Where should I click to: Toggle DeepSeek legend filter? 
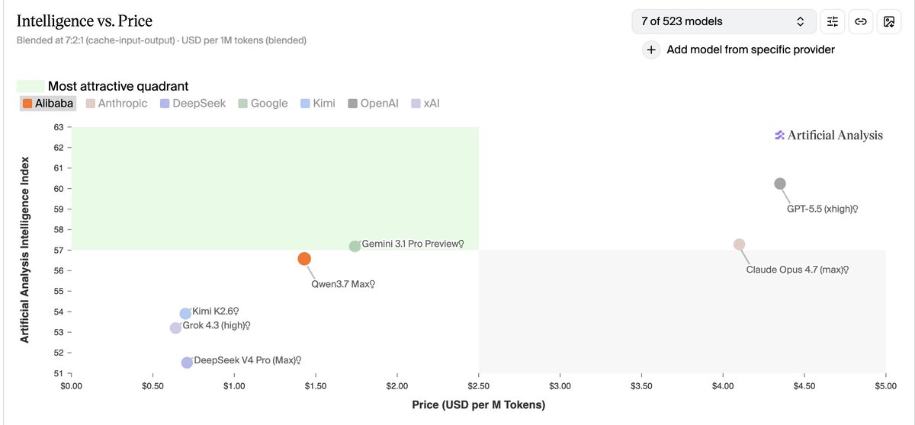pyautogui.click(x=193, y=103)
